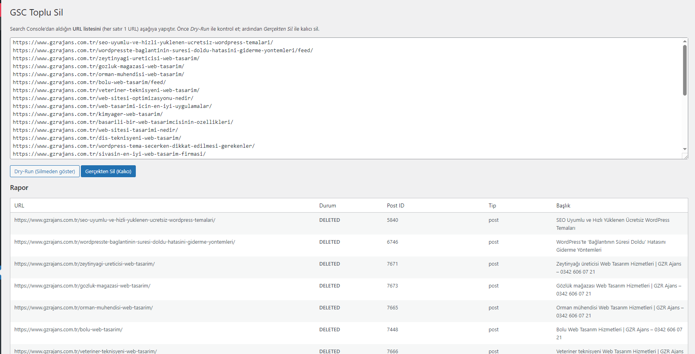Click the DELETED status in the 7665 row

point(330,307)
